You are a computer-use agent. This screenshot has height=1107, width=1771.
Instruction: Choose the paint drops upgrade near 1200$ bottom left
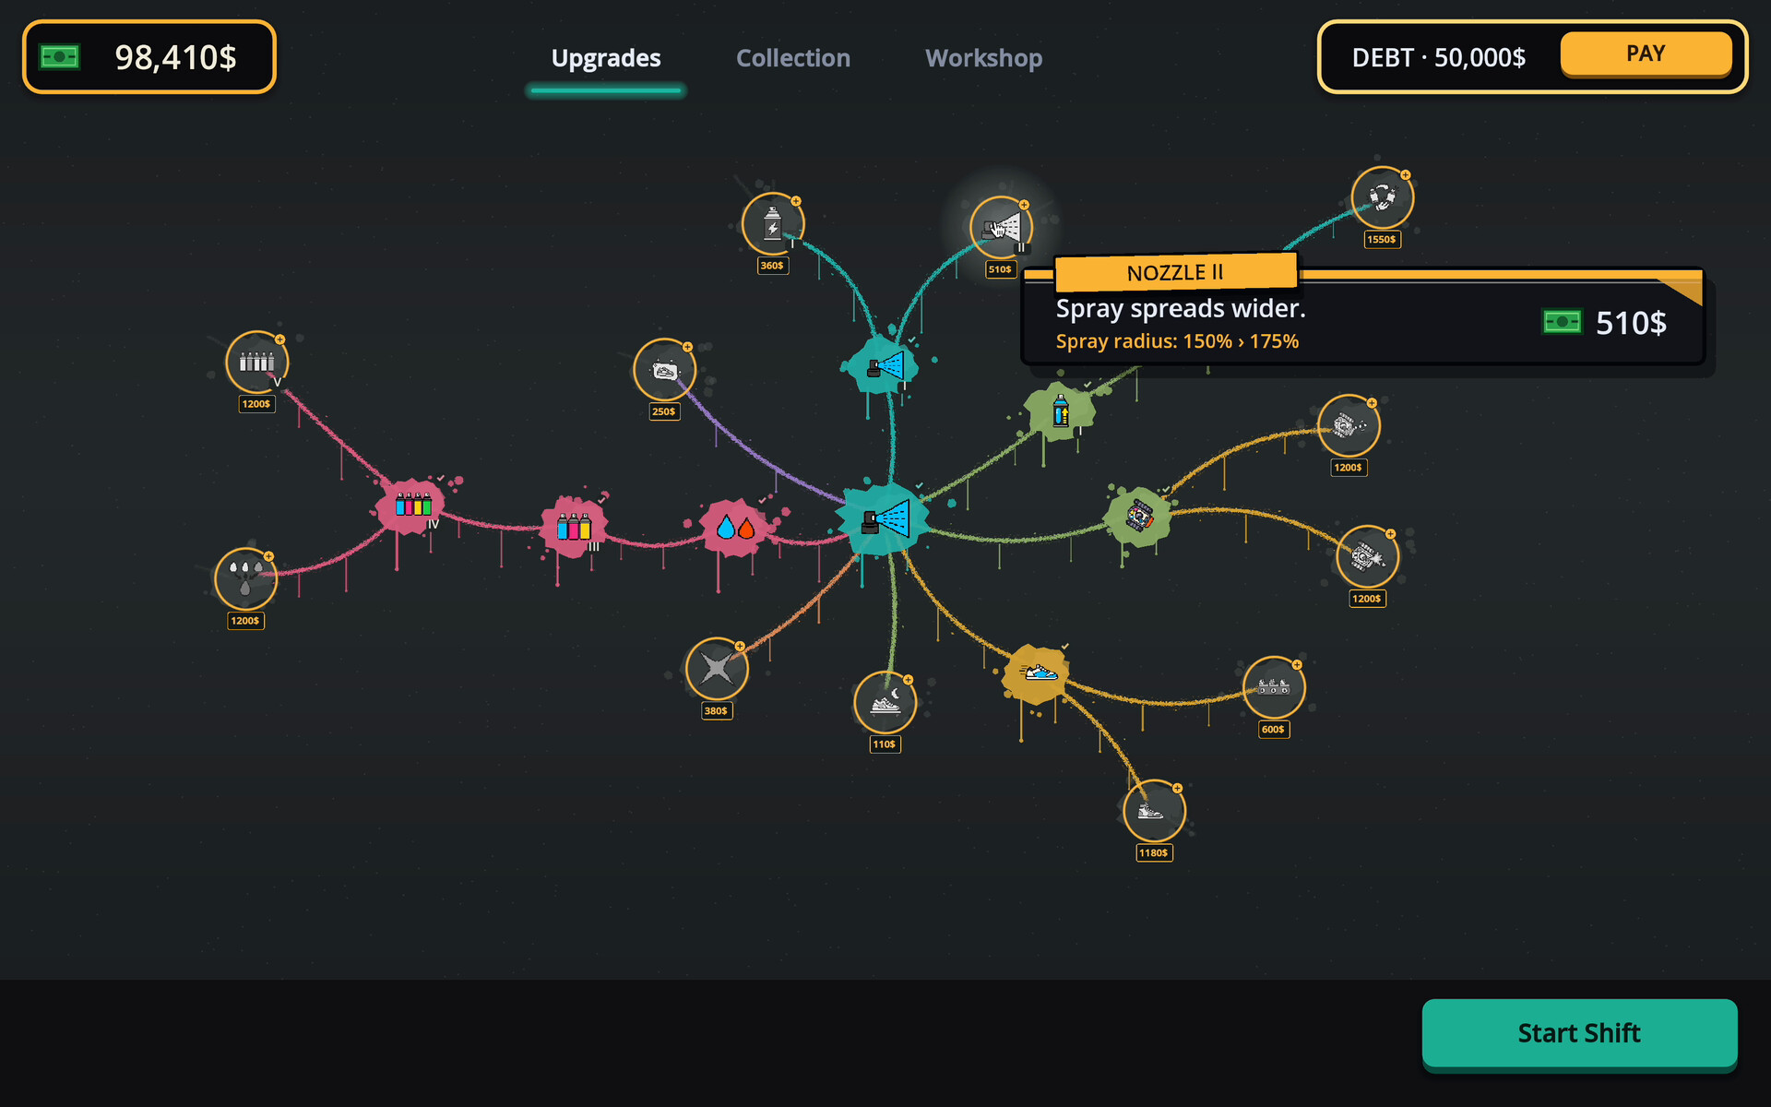[245, 579]
